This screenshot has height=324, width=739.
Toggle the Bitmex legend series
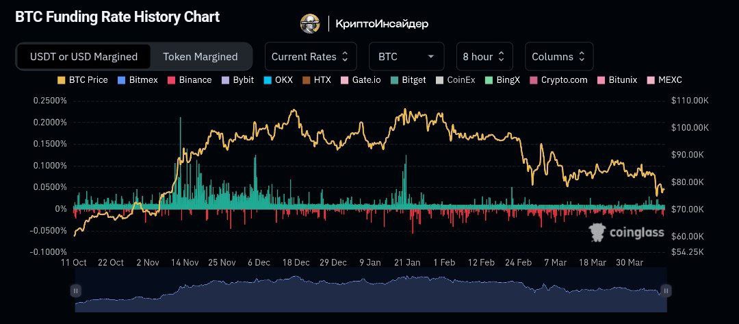point(137,79)
